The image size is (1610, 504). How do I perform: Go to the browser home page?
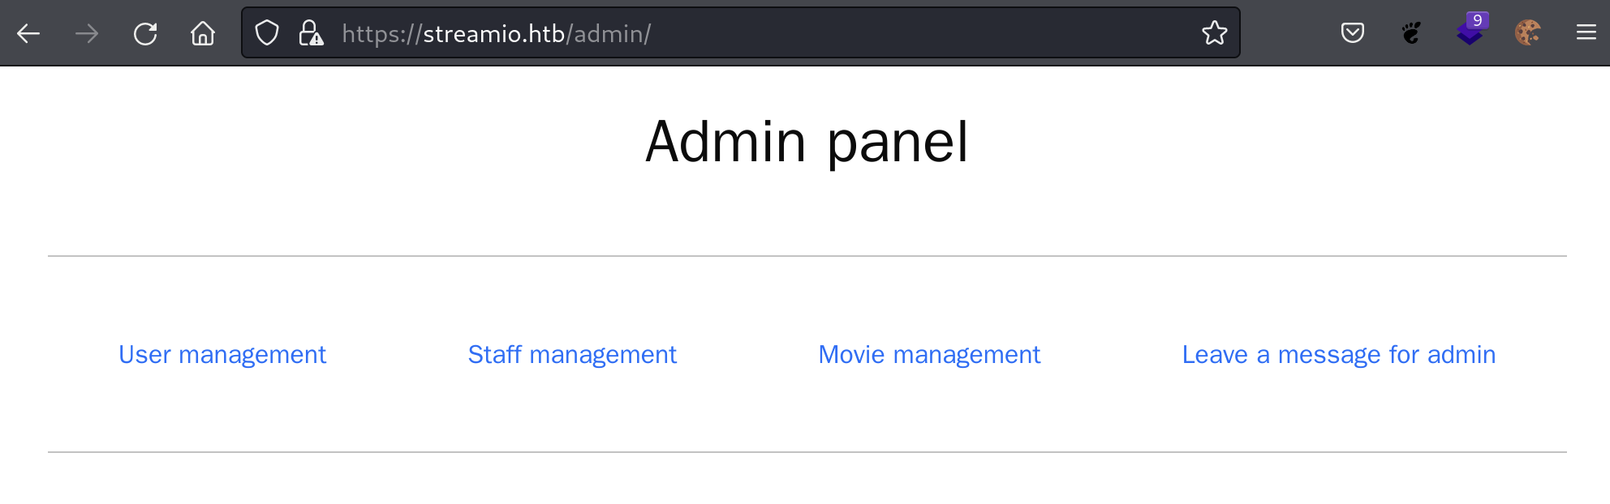click(203, 33)
